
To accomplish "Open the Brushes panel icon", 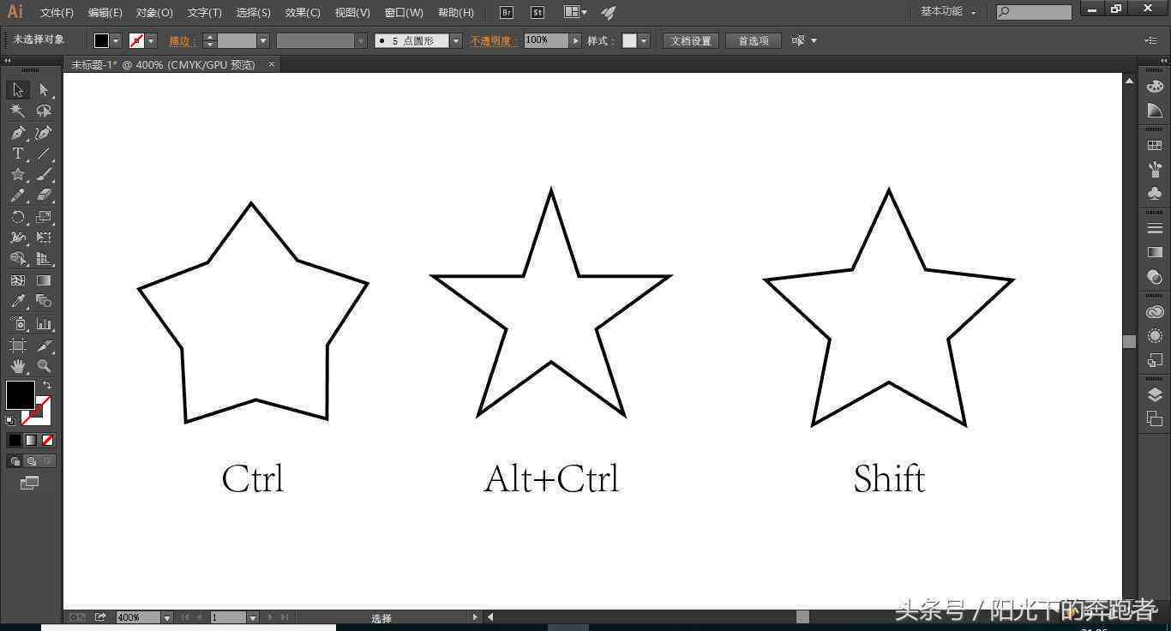I will point(1155,169).
